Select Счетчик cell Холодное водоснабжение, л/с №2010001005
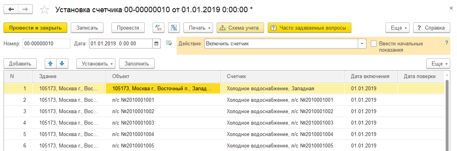 tap(282, 145)
